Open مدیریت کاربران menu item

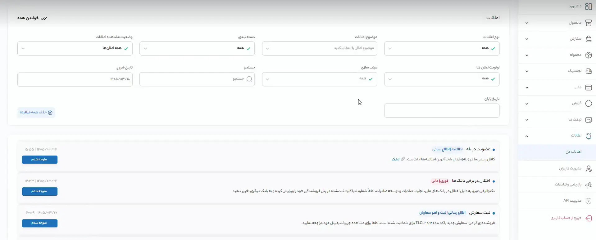pyautogui.click(x=570, y=168)
